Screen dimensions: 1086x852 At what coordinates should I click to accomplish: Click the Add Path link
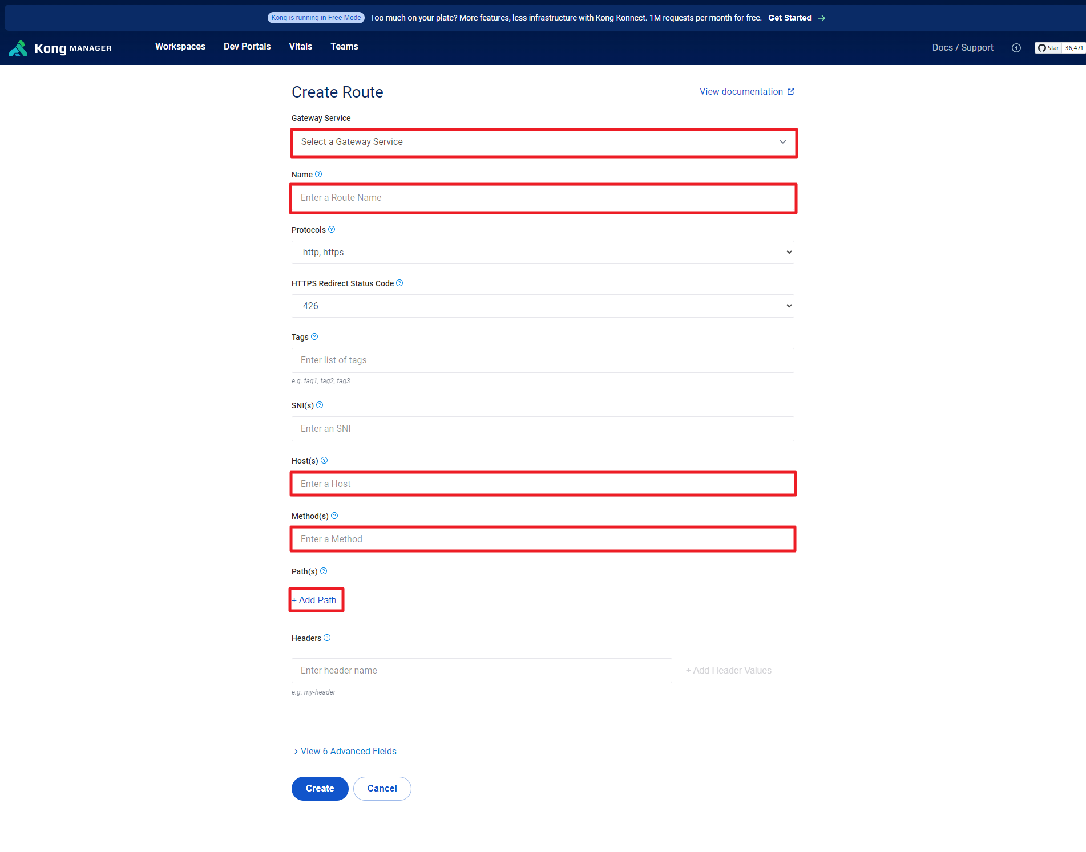(314, 601)
